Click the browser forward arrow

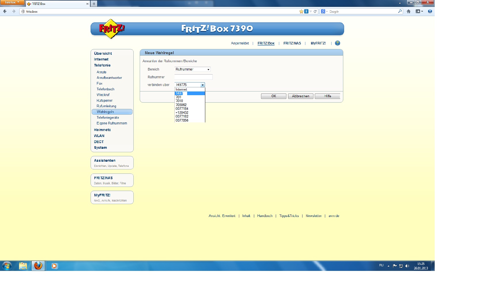tap(14, 11)
